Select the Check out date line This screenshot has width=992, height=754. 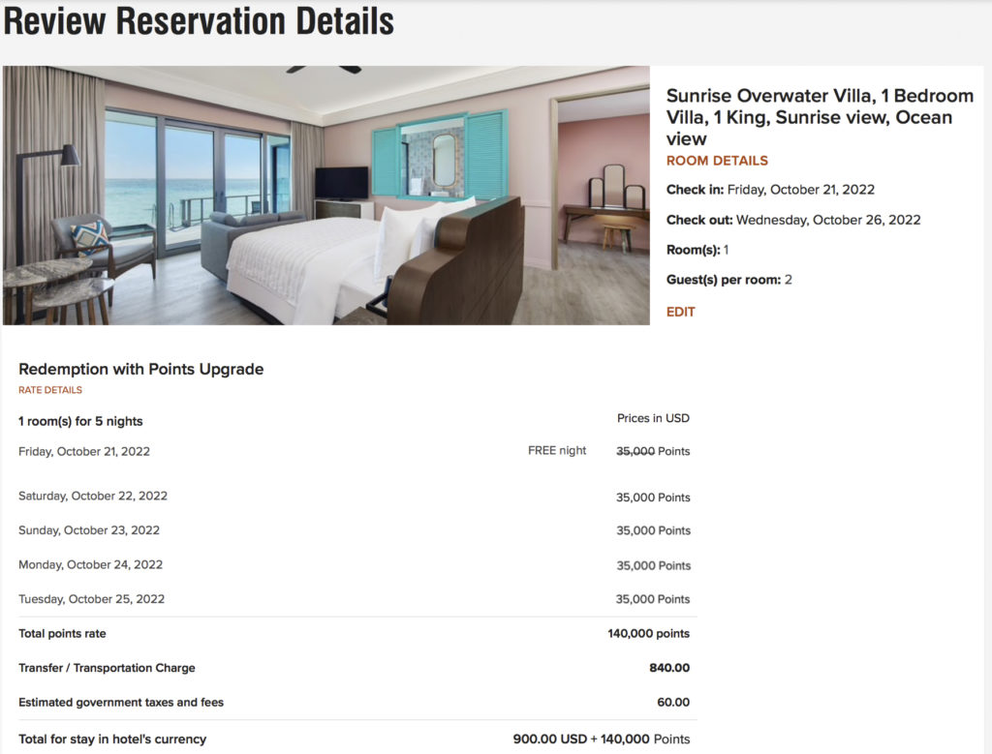pos(794,220)
